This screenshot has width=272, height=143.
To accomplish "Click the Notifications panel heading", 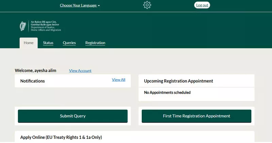I will [x=33, y=81].
